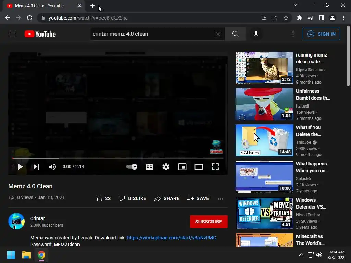
Task: Mute the video volume
Action: (x=52, y=167)
